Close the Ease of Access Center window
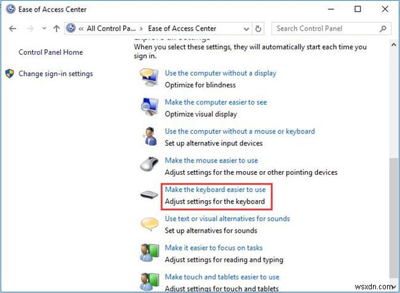This screenshot has height=293, width=400. (385, 9)
